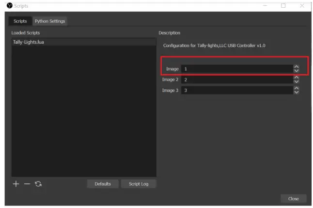Switch to the Scripts tab

pyautogui.click(x=20, y=21)
